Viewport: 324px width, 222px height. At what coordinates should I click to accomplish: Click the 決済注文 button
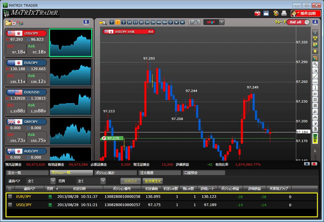click(131, 181)
